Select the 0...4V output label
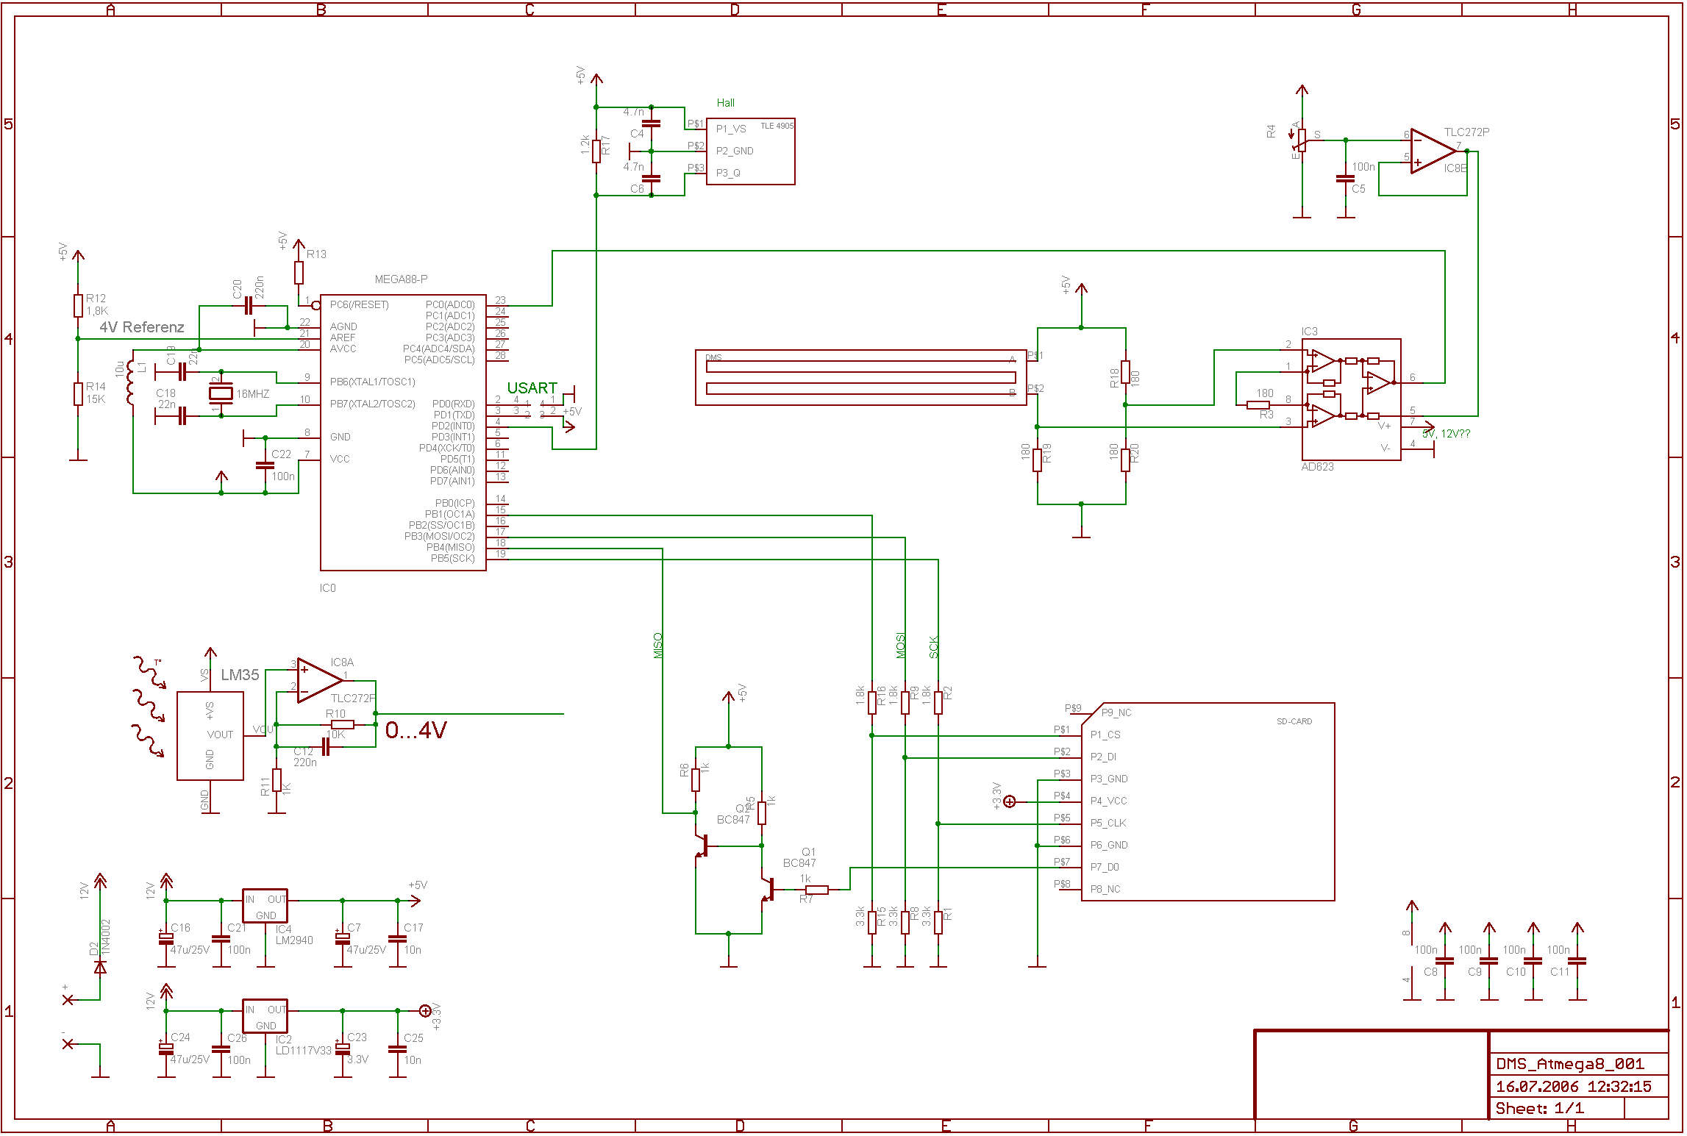The image size is (1687, 1136). coord(415,730)
